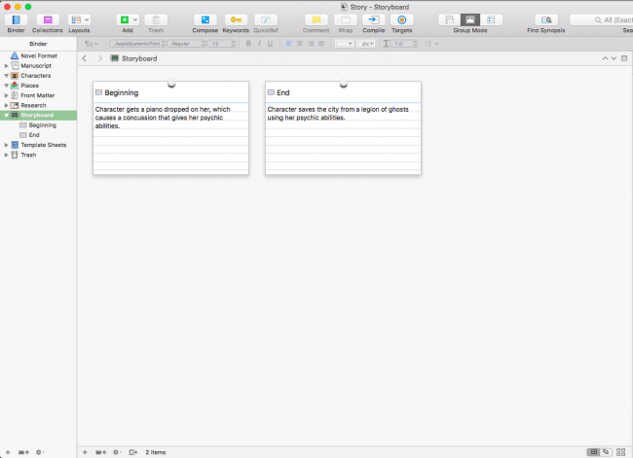Click the Storyboard title in header bar
This screenshot has height=458, width=633.
[x=138, y=58]
